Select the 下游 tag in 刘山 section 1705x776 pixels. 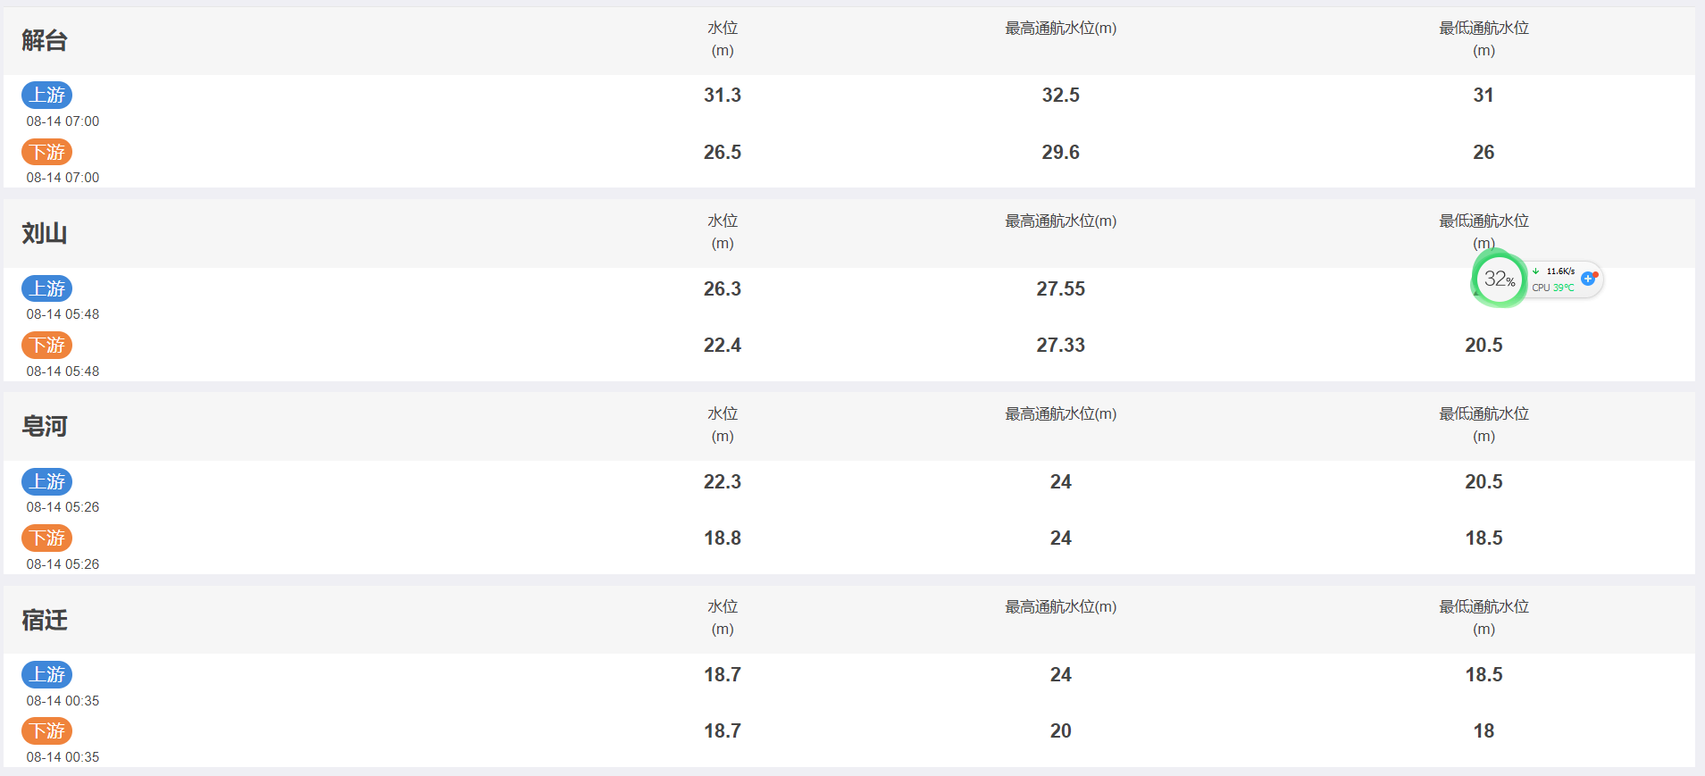pyautogui.click(x=47, y=345)
